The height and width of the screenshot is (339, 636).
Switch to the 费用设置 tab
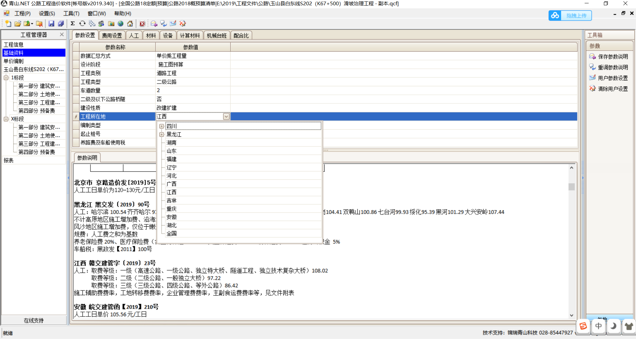click(x=112, y=35)
